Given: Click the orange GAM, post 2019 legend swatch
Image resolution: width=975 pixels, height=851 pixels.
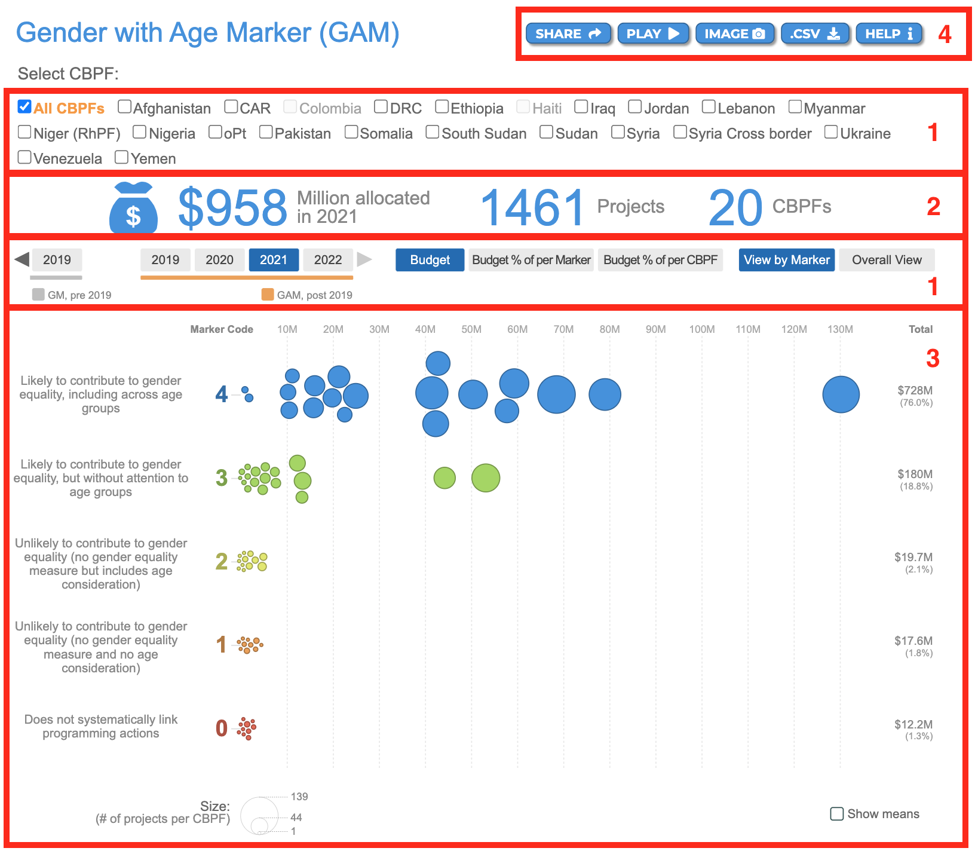Looking at the screenshot, I should [268, 294].
